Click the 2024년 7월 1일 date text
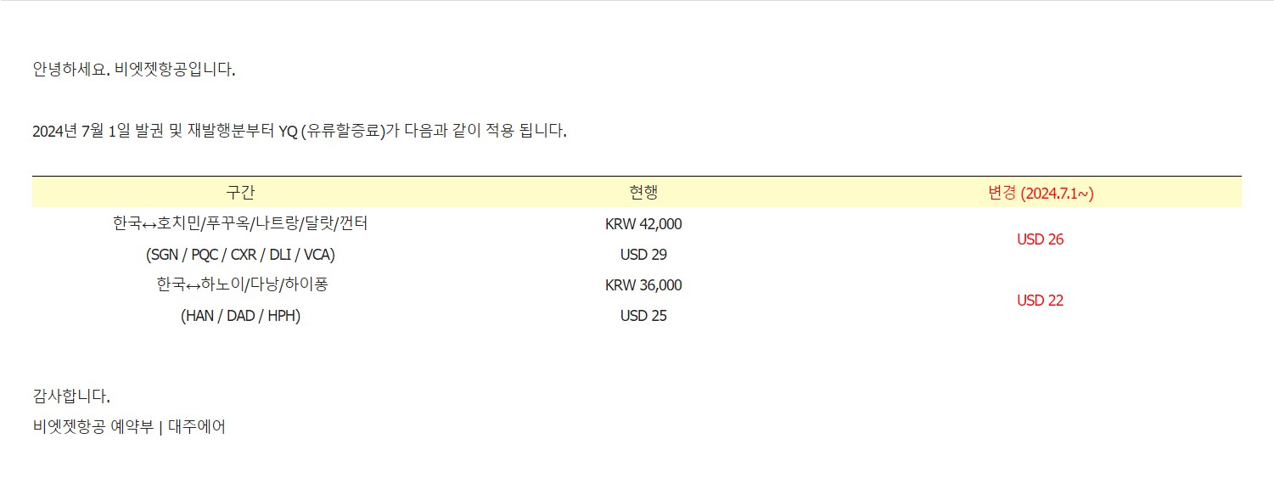Screen dimensions: 1274x495 click(81, 132)
